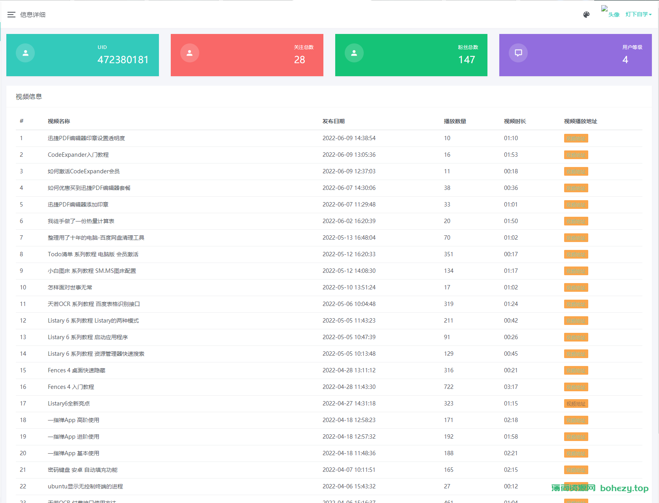Expand the 灯下自学 user dropdown
659x503 pixels.
[638, 14]
